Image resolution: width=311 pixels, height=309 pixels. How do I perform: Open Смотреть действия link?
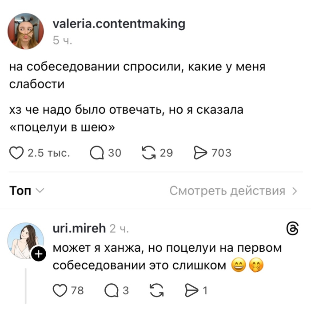tap(233, 191)
